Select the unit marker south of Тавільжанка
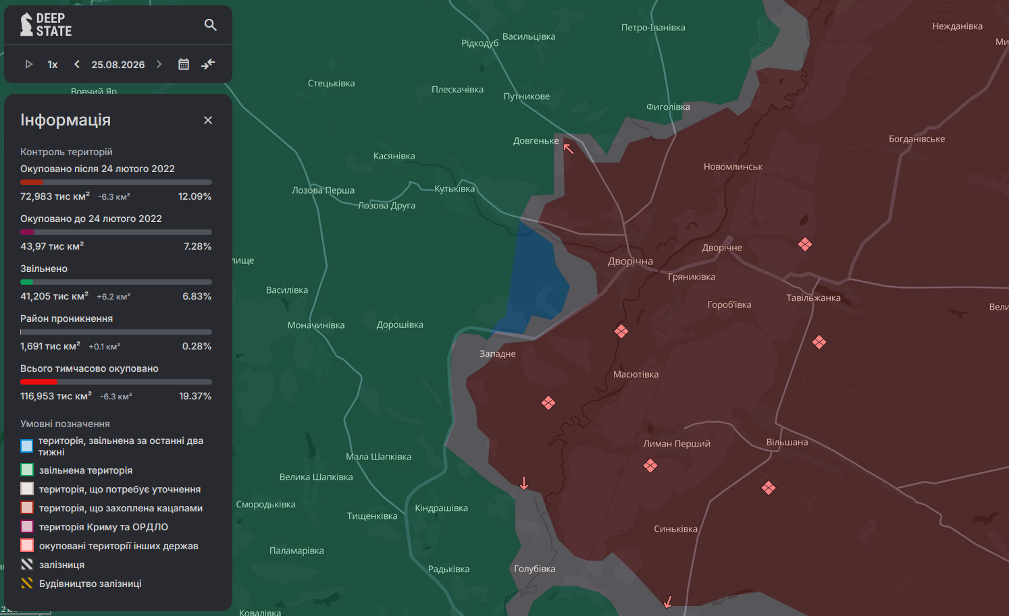The height and width of the screenshot is (616, 1009). coord(819,342)
